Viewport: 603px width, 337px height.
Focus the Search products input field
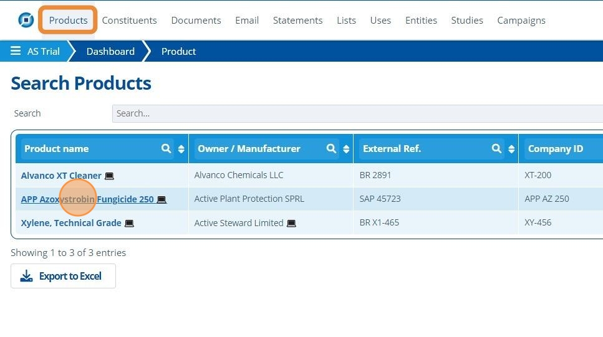(x=358, y=113)
